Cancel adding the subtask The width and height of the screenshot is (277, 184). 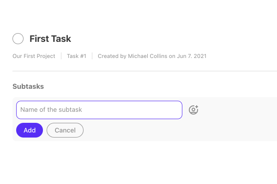(x=65, y=130)
